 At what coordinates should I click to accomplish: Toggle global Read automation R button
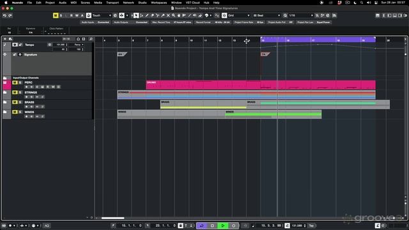click(x=72, y=15)
